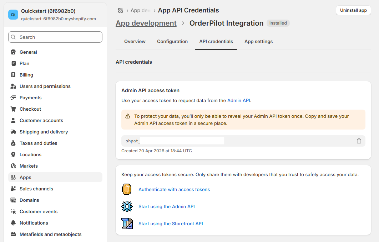Click the Uninstall app button

tap(353, 10)
